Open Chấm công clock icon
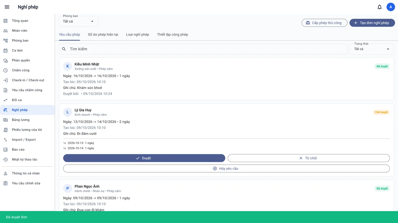Screen dimensions: 398x223 (5, 70)
